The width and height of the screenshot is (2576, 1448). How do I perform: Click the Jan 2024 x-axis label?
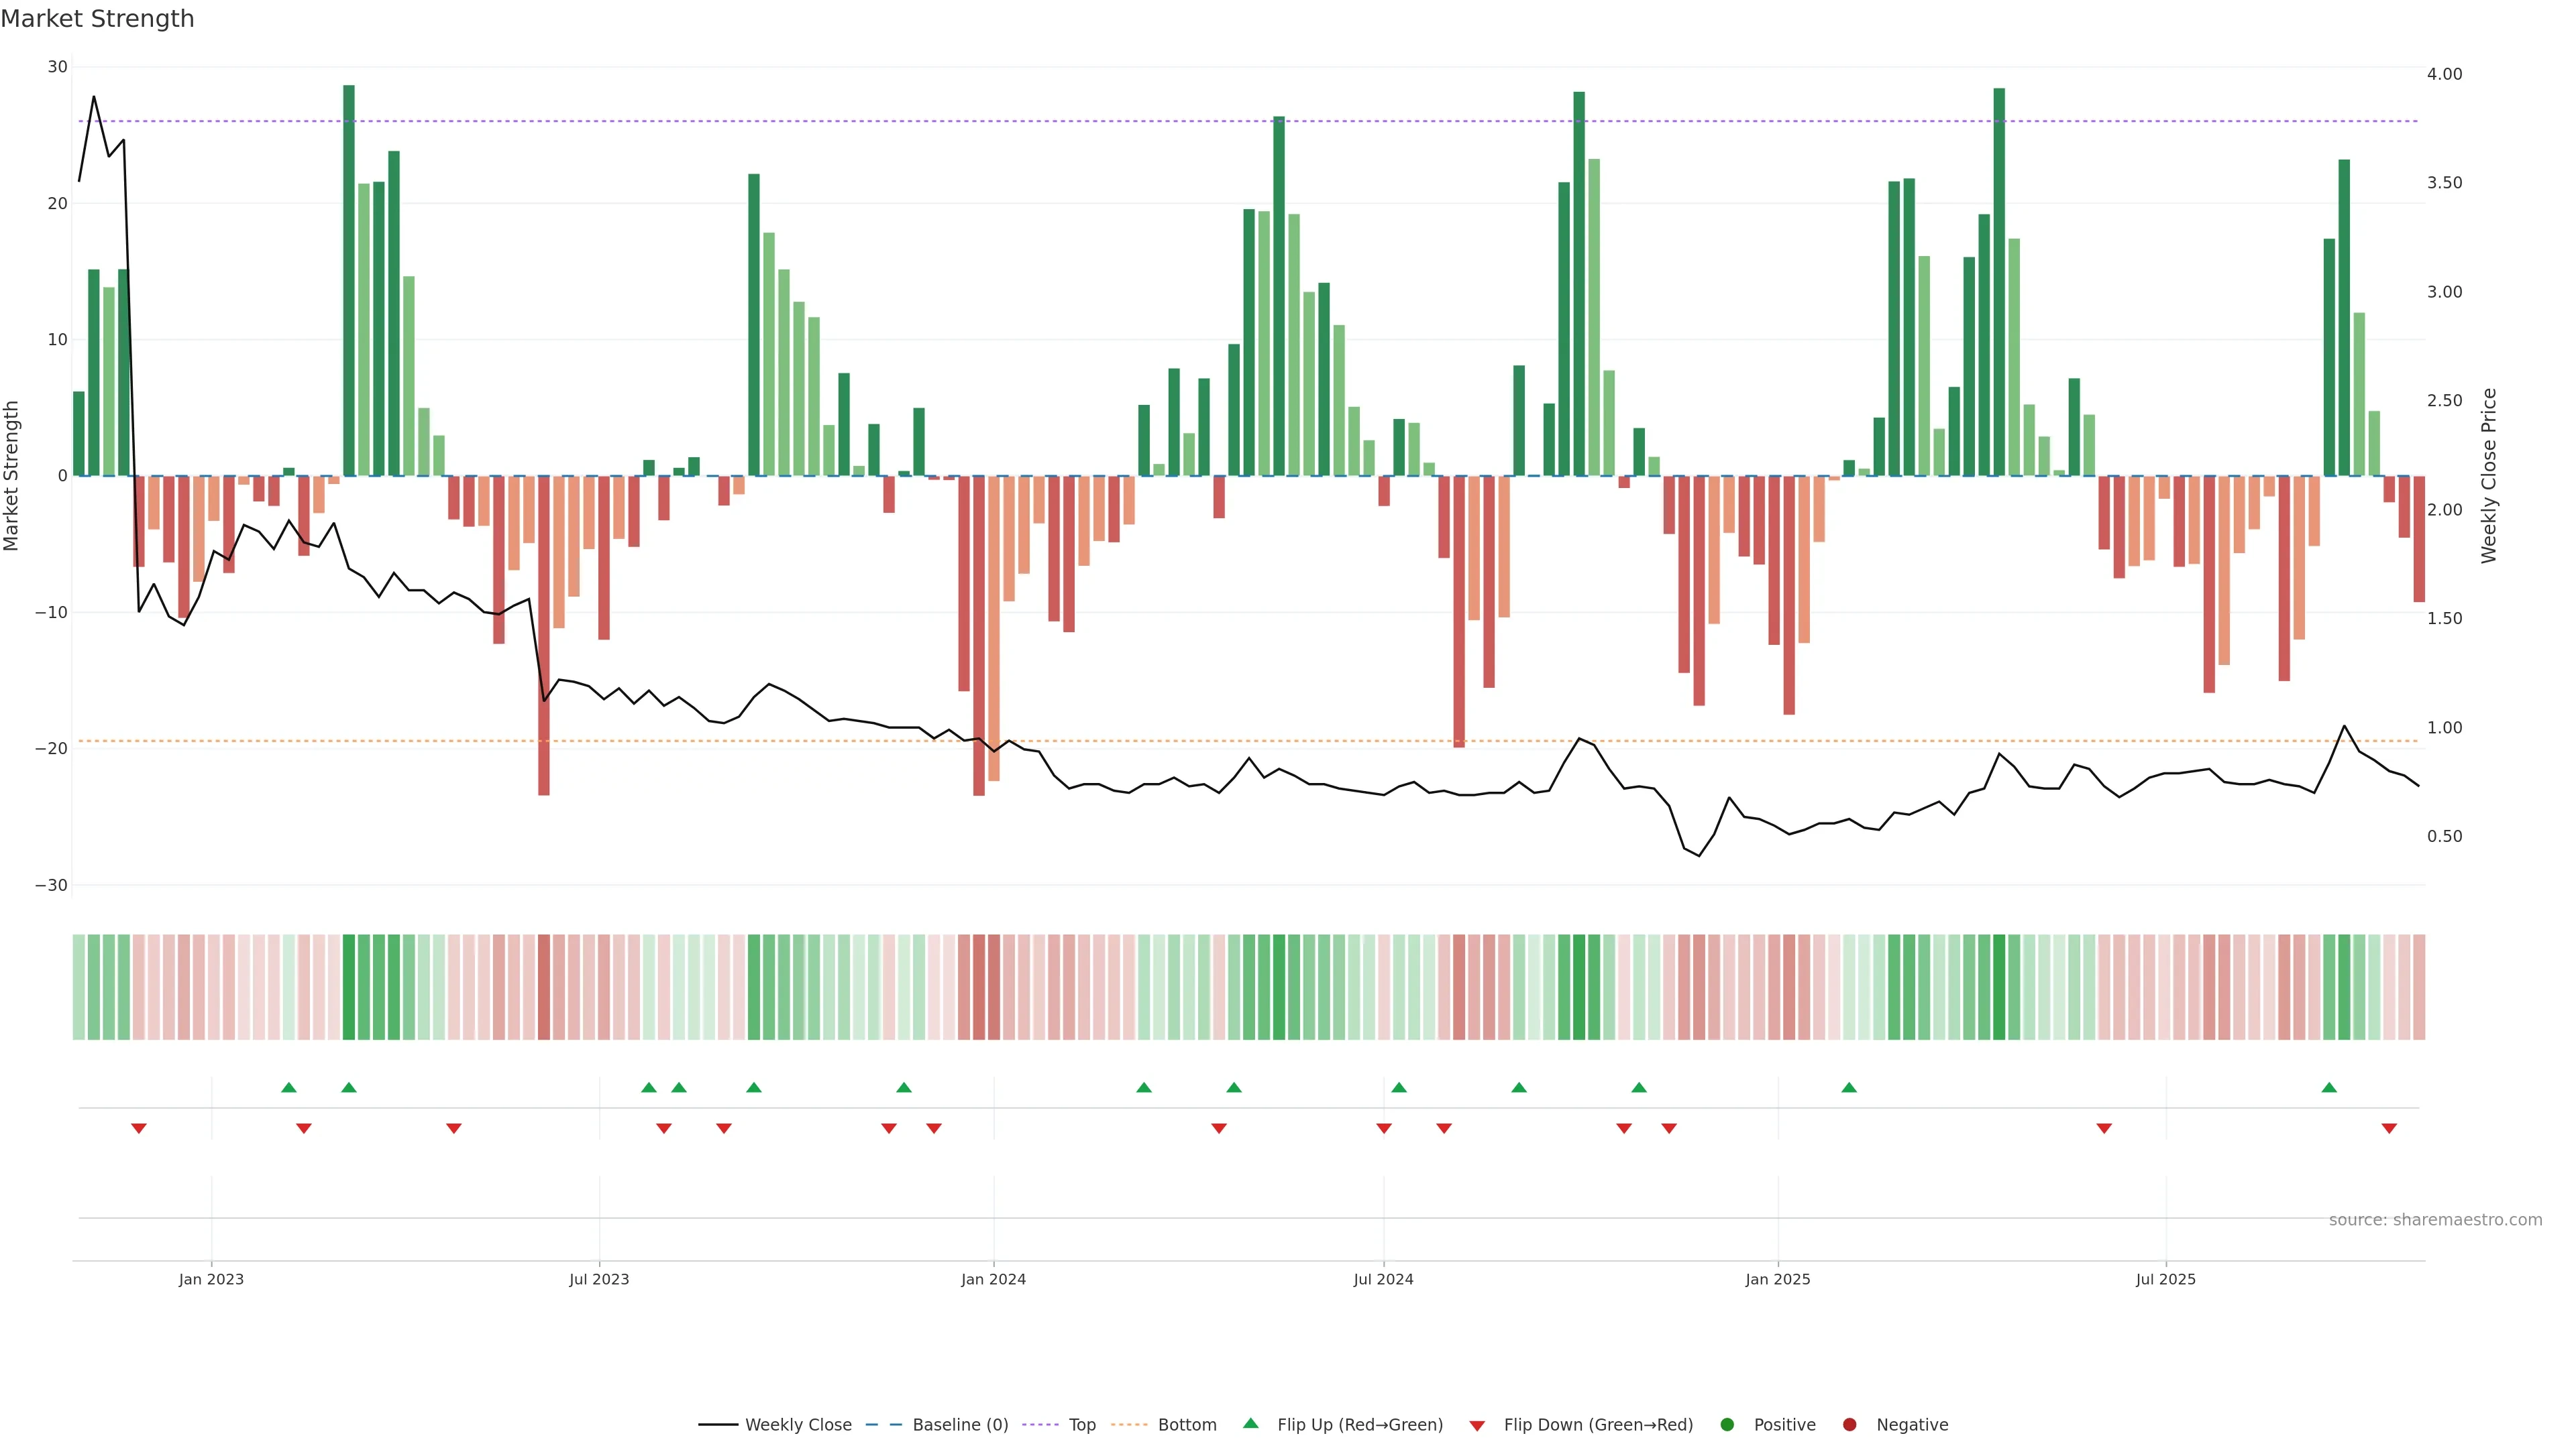click(993, 1279)
